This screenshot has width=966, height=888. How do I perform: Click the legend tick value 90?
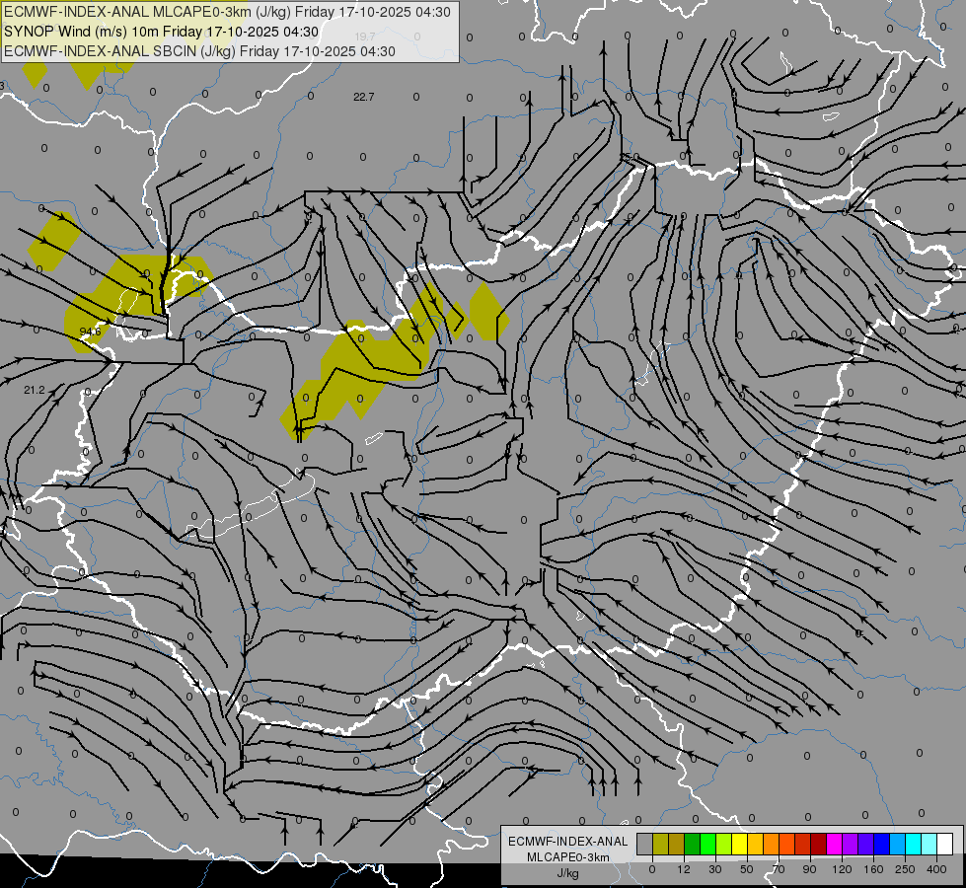[809, 869]
